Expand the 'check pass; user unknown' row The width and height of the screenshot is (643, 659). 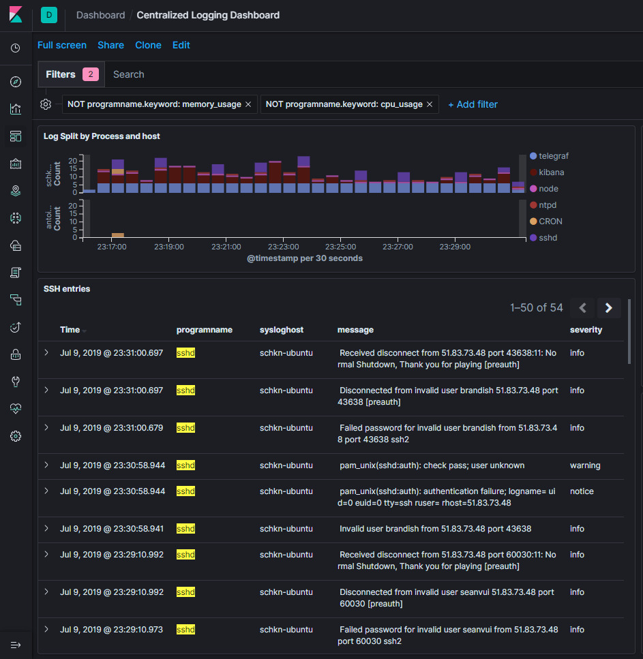(46, 465)
